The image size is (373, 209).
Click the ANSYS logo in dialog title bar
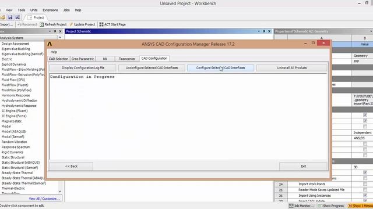click(50, 44)
